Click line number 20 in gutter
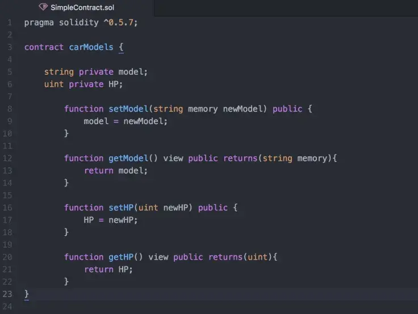 (7, 257)
